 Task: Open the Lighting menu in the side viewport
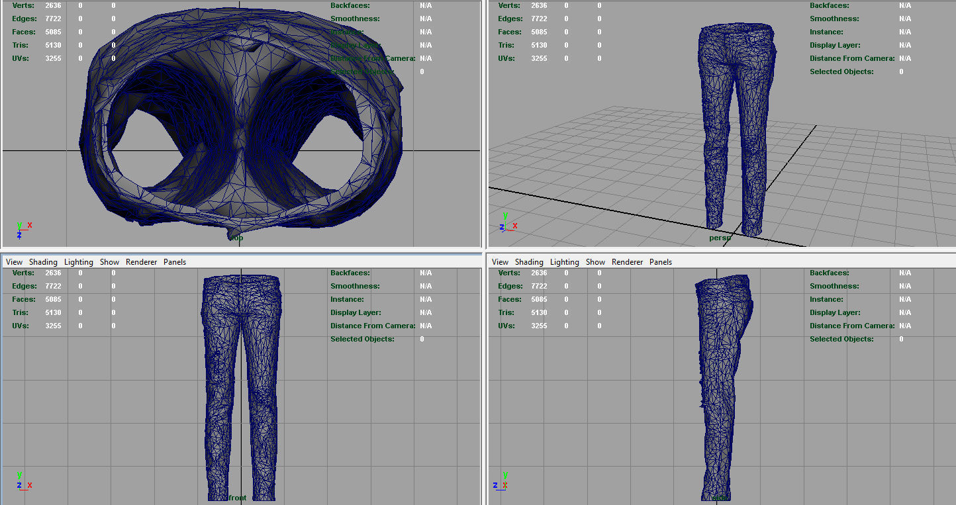pos(565,262)
